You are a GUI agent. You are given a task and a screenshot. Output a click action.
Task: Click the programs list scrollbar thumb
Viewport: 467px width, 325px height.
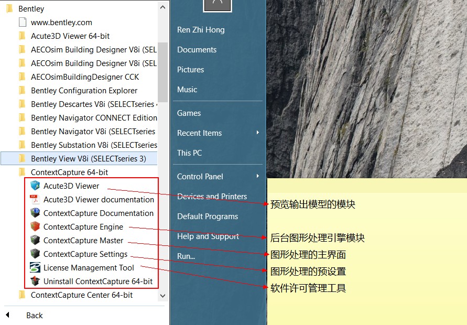point(162,72)
